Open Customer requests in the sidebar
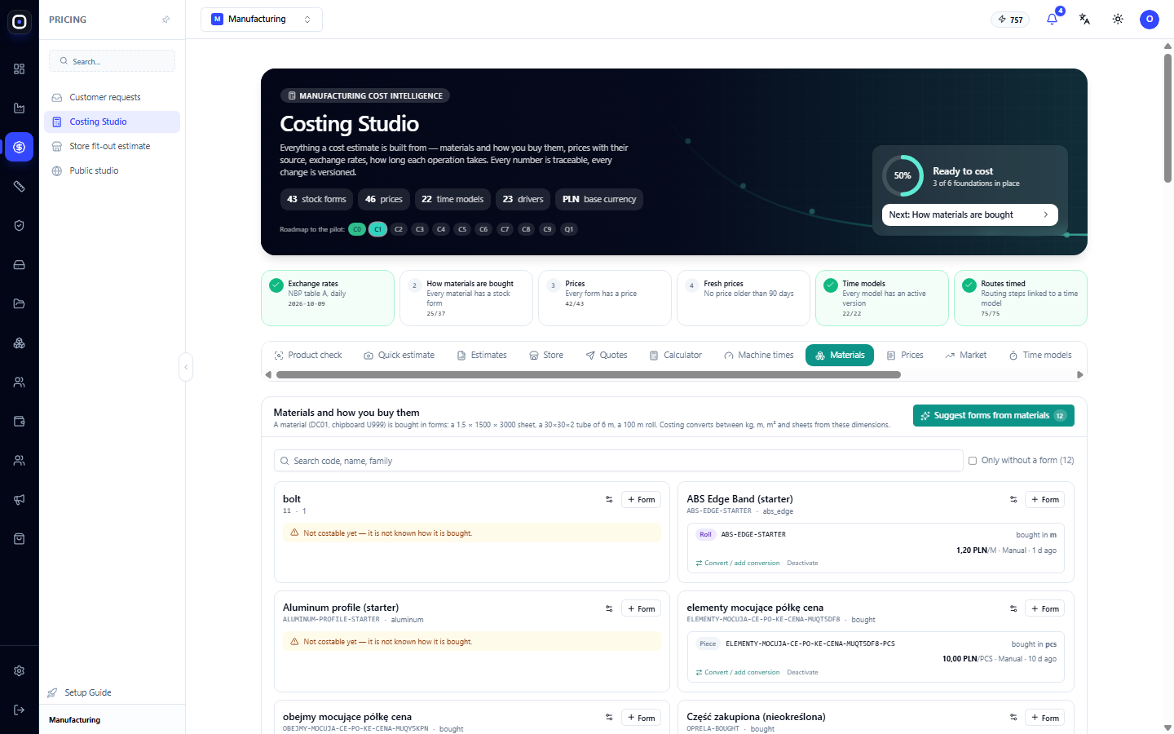The width and height of the screenshot is (1174, 734). click(x=112, y=97)
